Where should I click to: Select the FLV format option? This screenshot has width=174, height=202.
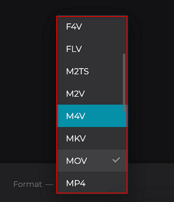(92, 49)
